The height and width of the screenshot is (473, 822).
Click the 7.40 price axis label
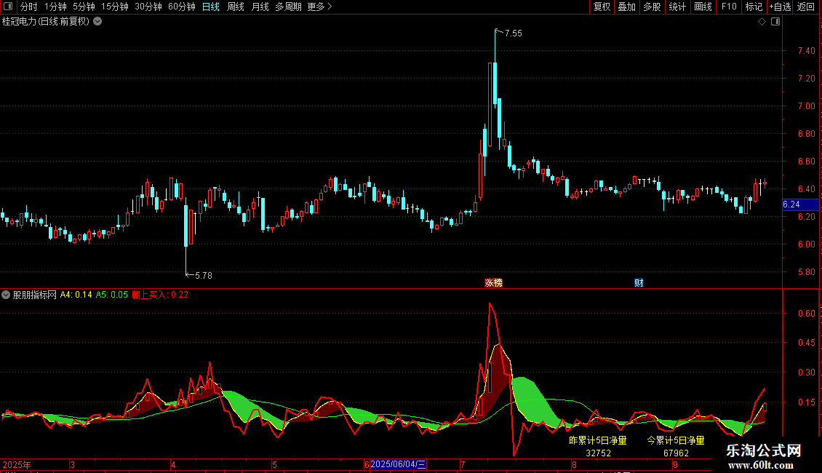click(x=806, y=51)
